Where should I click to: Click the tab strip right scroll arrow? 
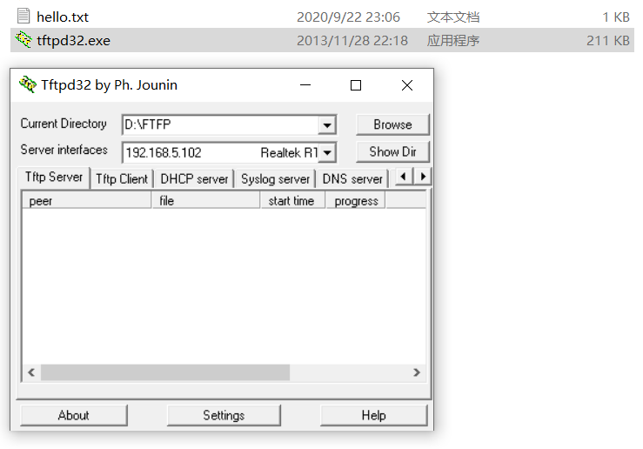[x=423, y=177]
